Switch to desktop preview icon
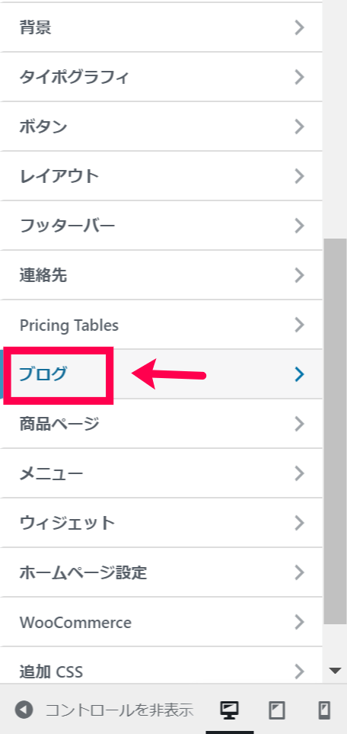Viewport: 347px width, 734px height. coord(229,710)
